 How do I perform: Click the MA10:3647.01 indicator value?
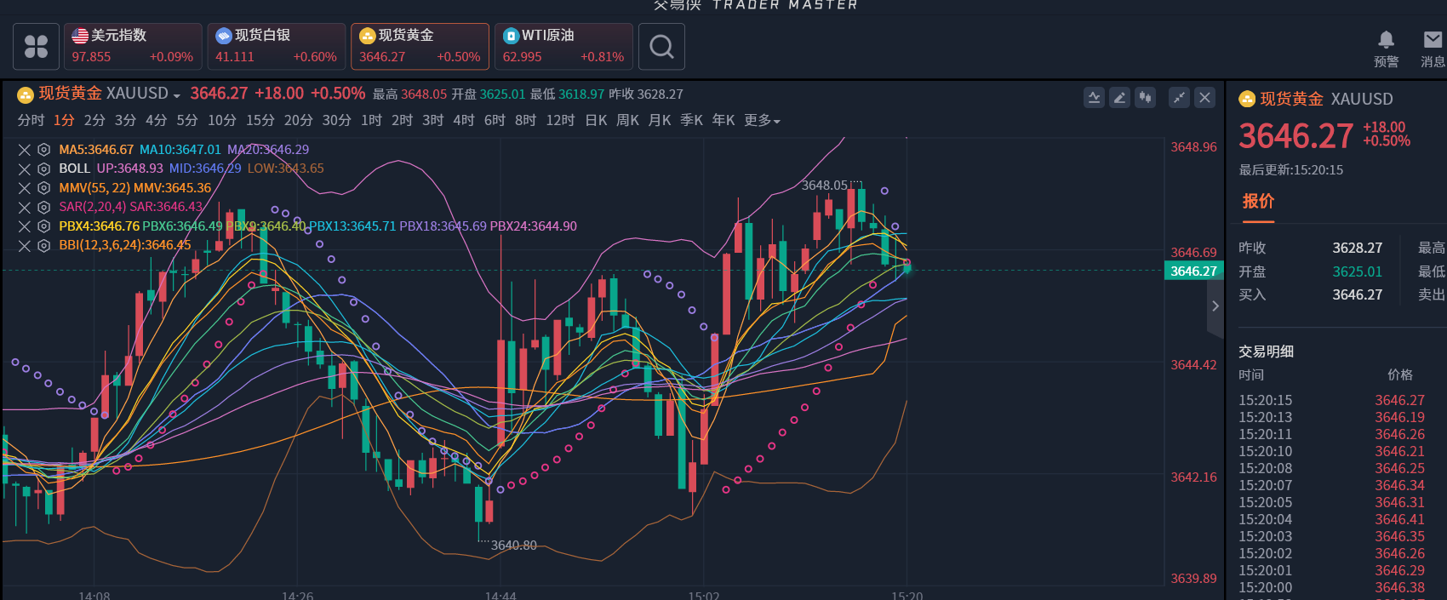click(x=180, y=150)
